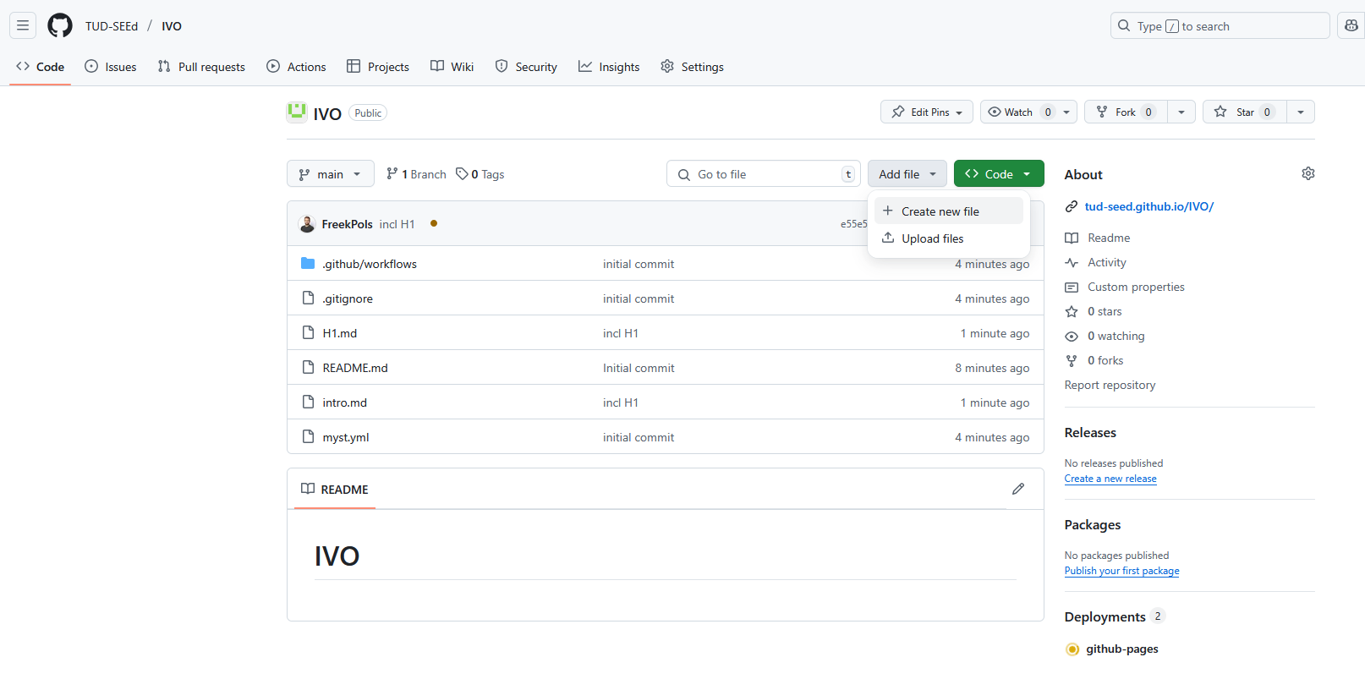Expand the Fork options arrow
The height and width of the screenshot is (679, 1365).
click(1181, 112)
